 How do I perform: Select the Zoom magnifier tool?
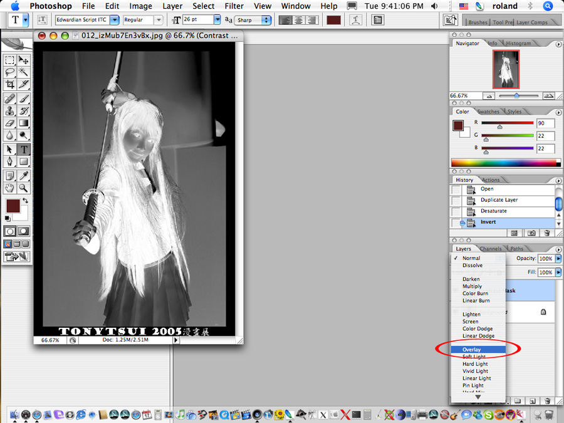pyautogui.click(x=24, y=187)
